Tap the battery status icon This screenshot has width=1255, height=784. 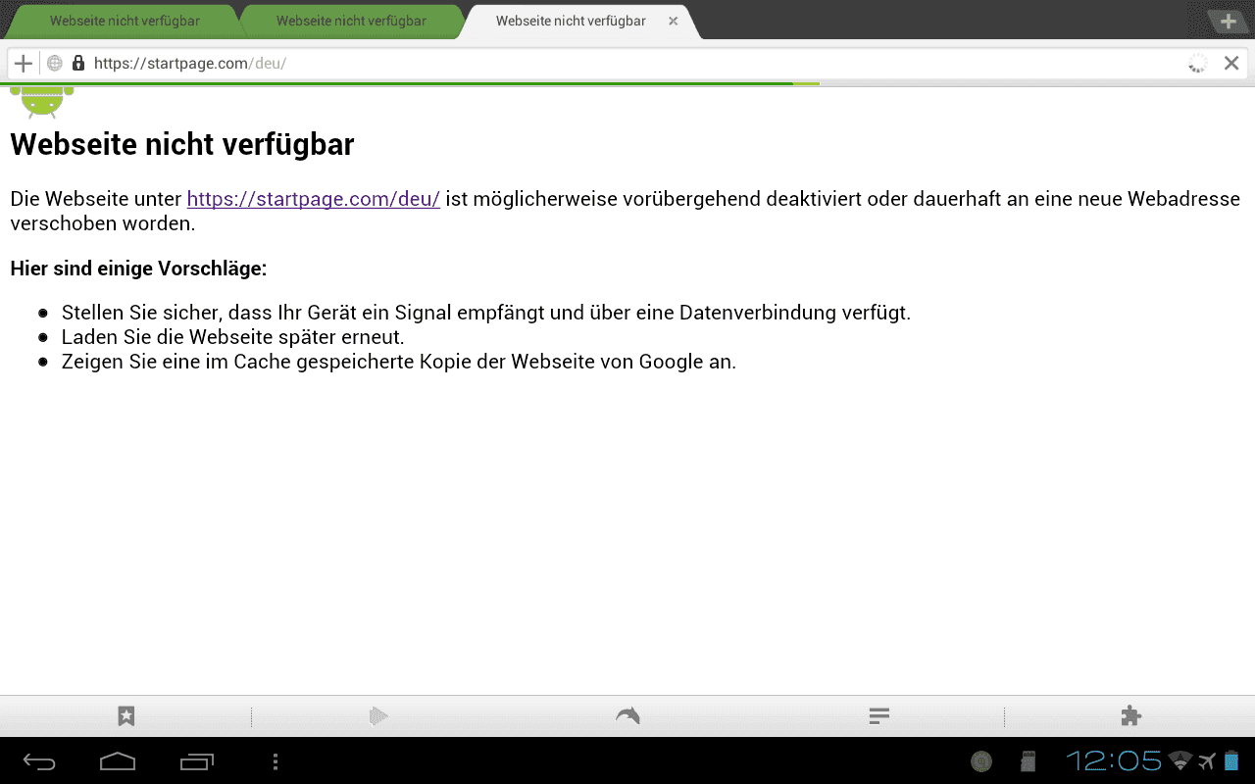pos(1231,760)
